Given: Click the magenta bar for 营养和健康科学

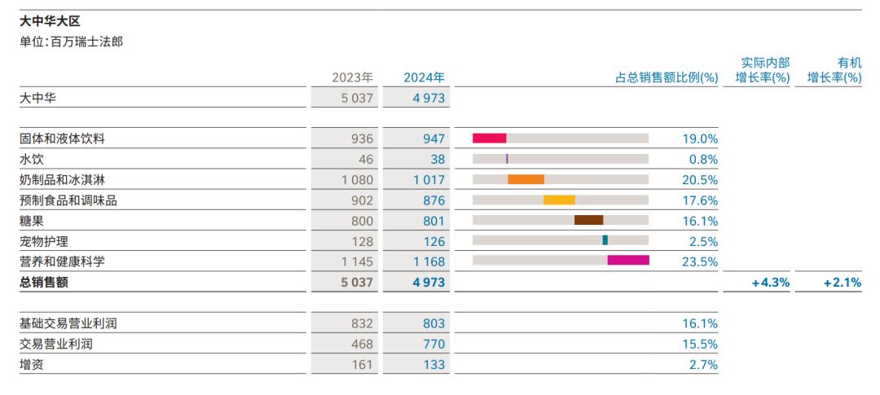Looking at the screenshot, I should point(628,261).
